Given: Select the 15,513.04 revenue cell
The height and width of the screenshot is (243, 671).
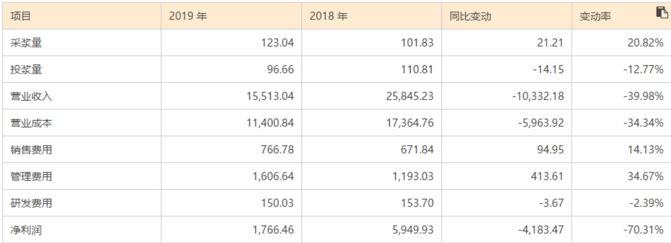Looking at the screenshot, I should (x=270, y=97).
